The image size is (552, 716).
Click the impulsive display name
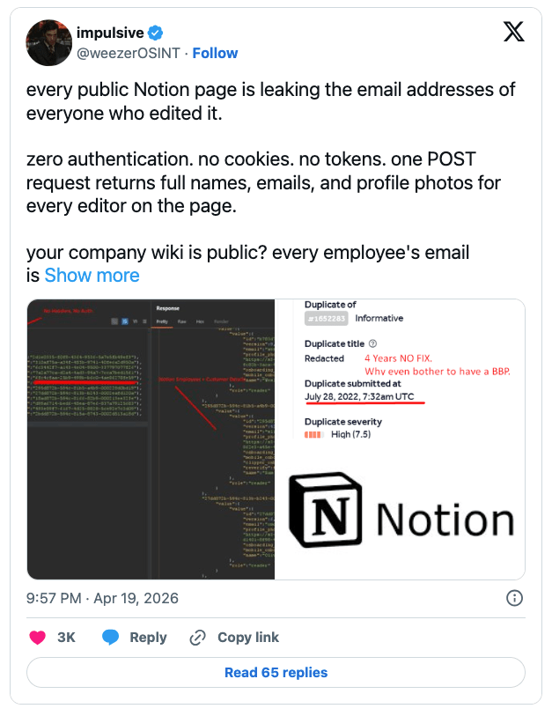point(110,33)
